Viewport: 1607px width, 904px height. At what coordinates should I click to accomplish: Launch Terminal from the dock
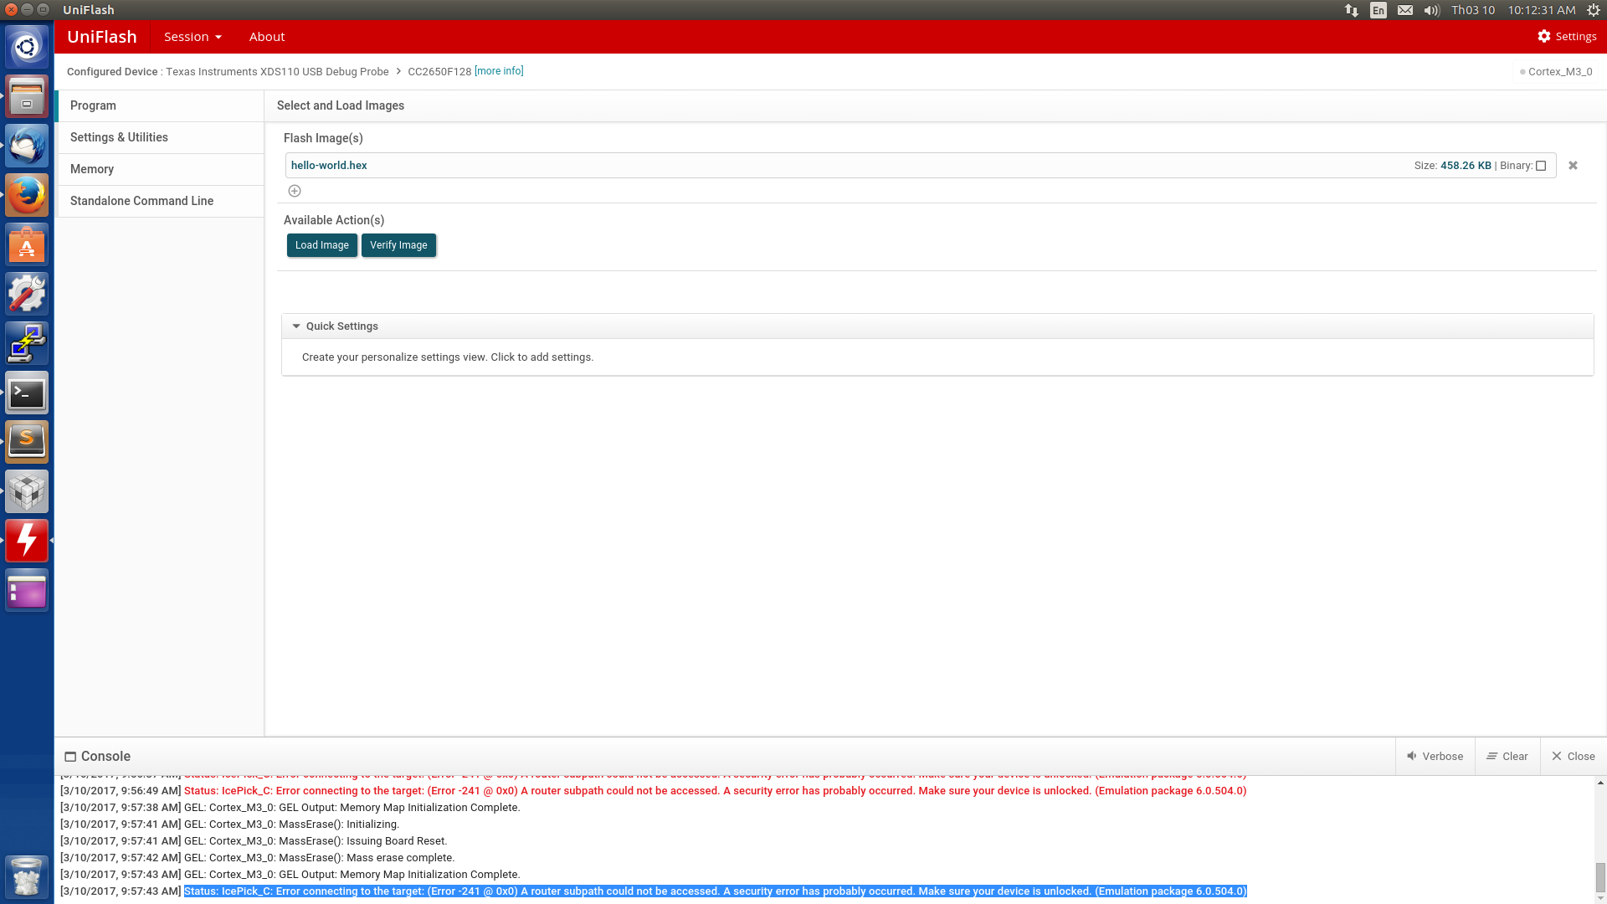pyautogui.click(x=27, y=393)
